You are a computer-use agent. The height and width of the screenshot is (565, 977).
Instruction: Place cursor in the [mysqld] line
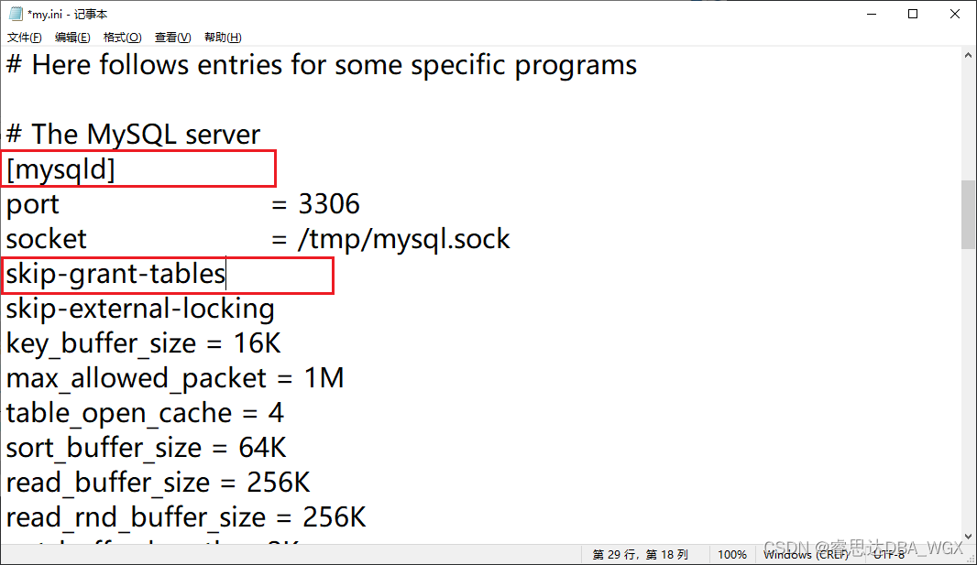pos(60,169)
